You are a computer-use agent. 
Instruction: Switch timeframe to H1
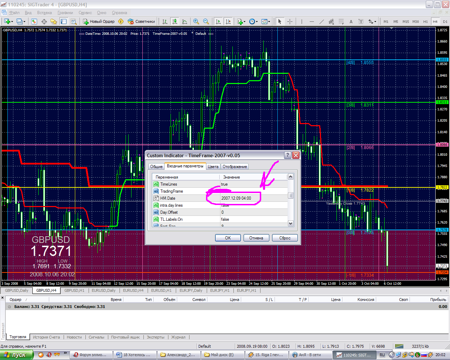425,21
